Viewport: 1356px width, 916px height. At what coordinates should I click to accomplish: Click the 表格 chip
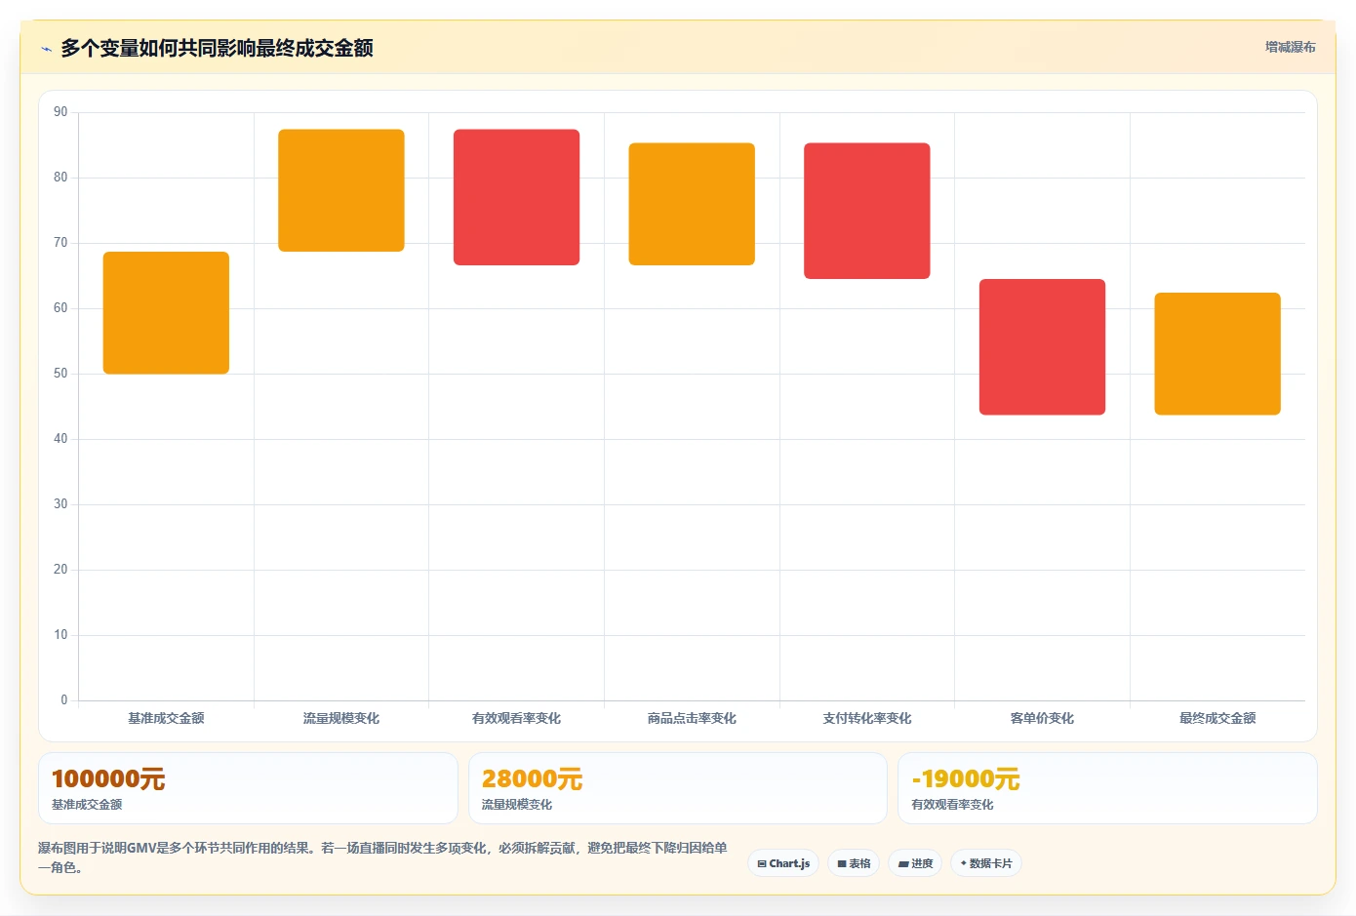pyautogui.click(x=854, y=863)
